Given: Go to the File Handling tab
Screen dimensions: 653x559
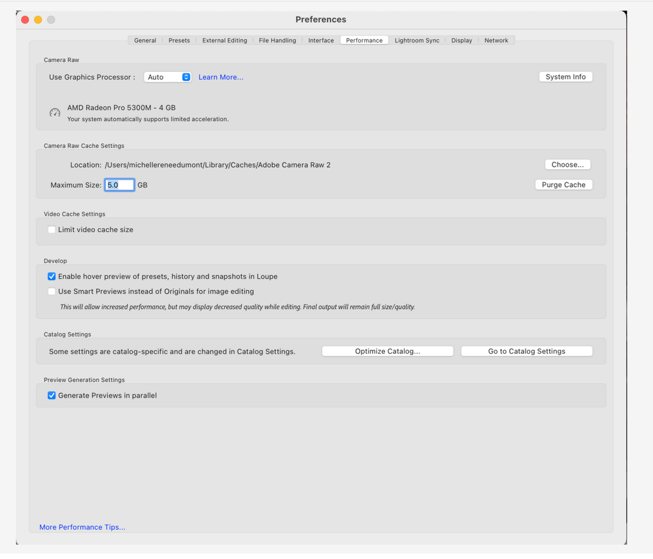Looking at the screenshot, I should [277, 41].
